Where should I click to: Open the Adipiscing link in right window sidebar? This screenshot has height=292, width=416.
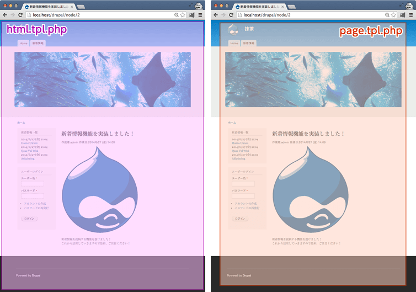point(238,158)
